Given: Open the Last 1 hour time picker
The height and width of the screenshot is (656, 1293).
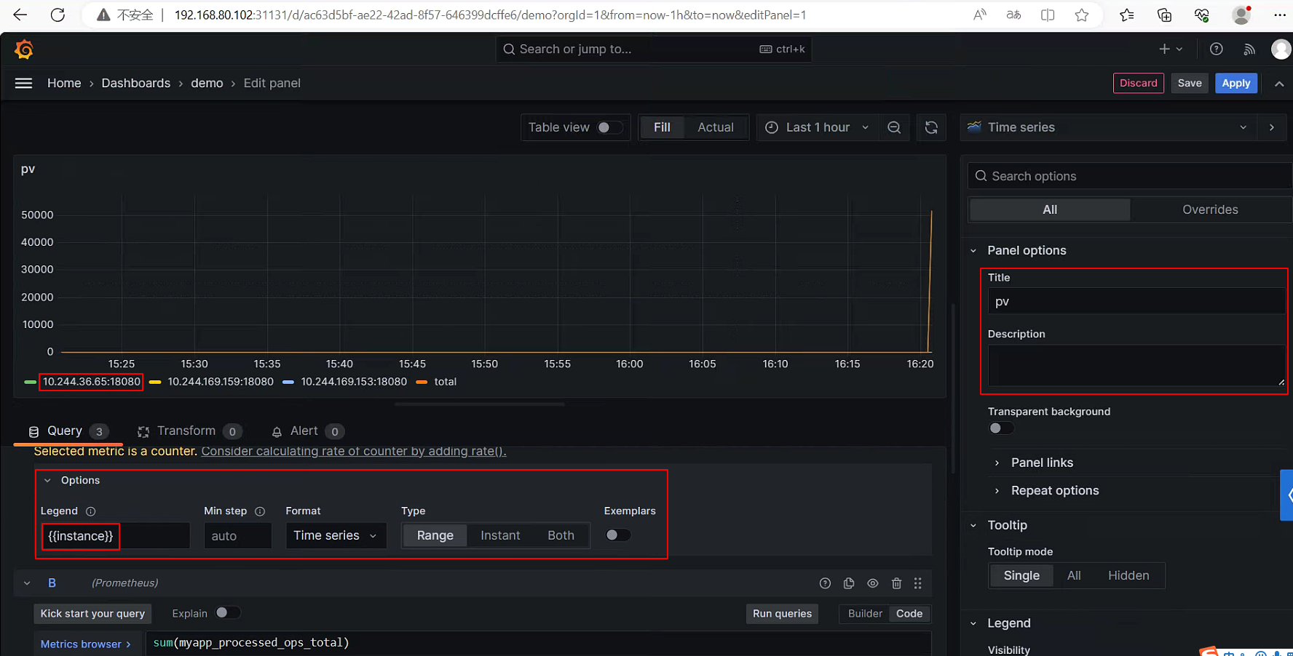Looking at the screenshot, I should pyautogui.click(x=817, y=127).
